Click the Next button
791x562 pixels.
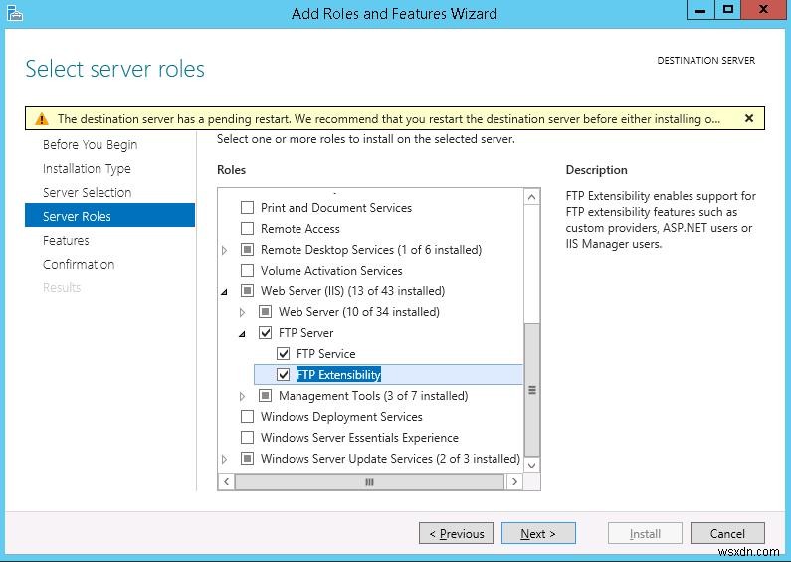(x=538, y=533)
